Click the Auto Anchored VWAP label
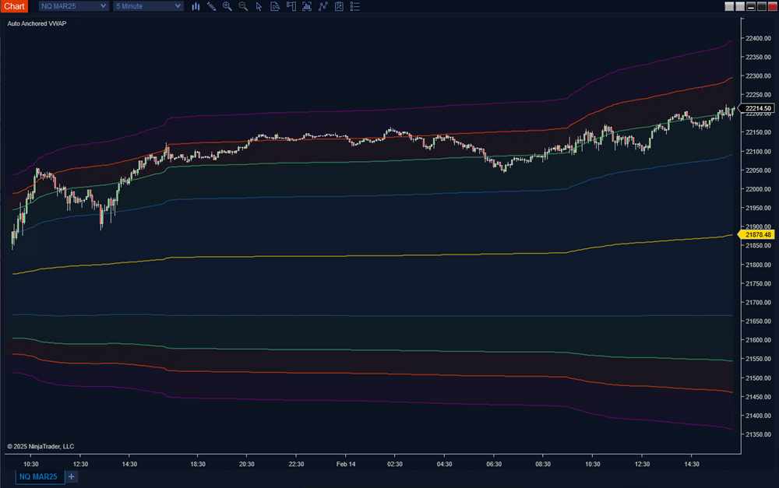Screen dimensions: 779x488 coord(36,24)
